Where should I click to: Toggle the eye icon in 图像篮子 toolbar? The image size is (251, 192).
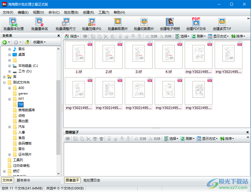(68, 139)
